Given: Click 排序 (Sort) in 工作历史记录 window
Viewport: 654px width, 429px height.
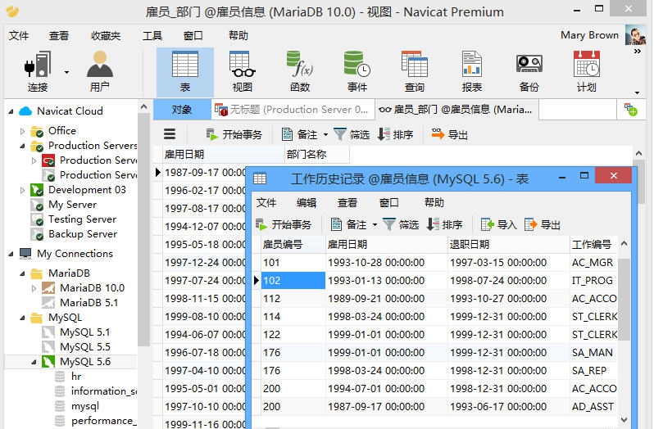Looking at the screenshot, I should coord(444,225).
